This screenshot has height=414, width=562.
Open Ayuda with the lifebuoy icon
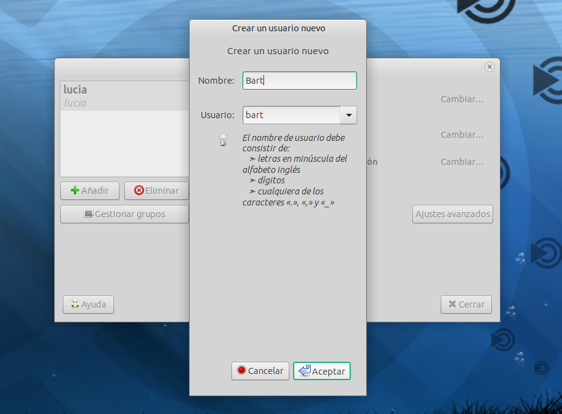[x=88, y=305]
